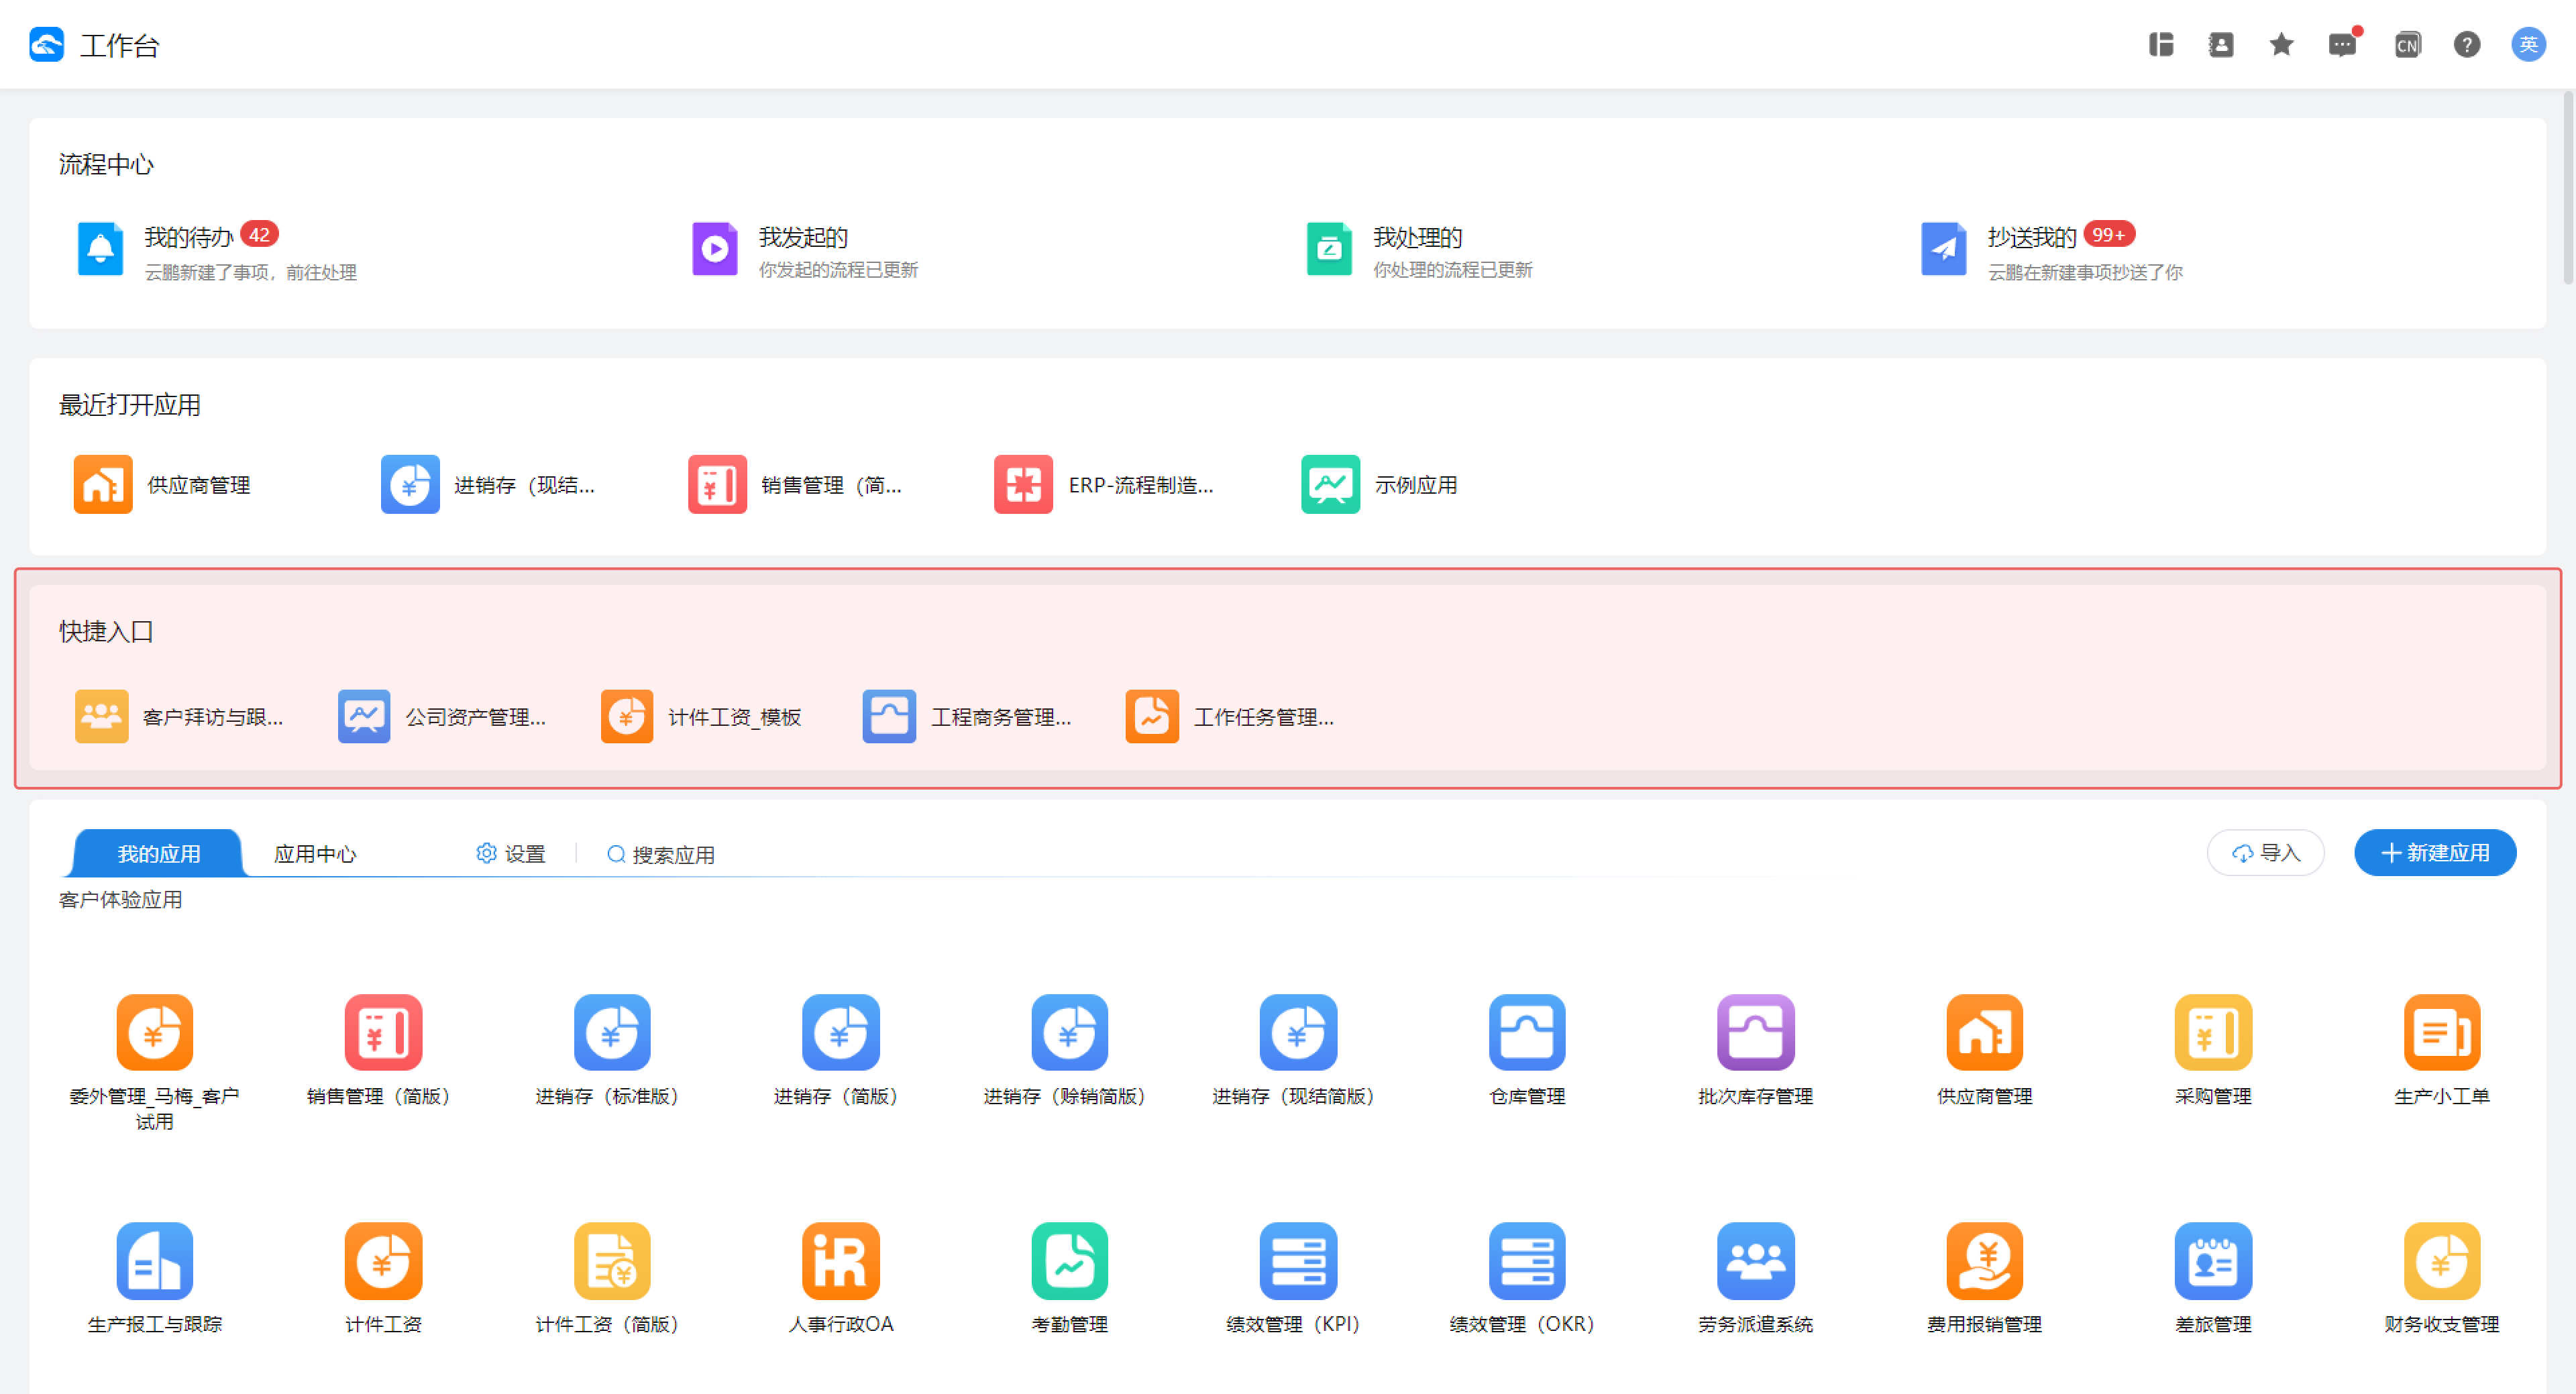Open the contacts icon in header
Viewport: 2576px width, 1394px height.
point(2221,45)
